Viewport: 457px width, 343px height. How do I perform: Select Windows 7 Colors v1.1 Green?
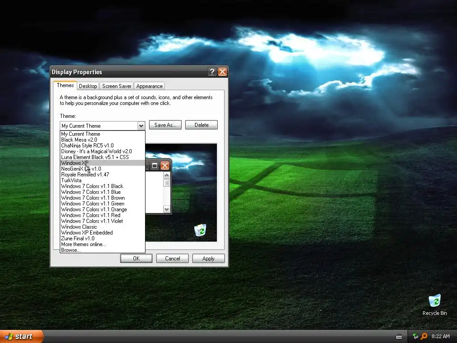tap(103, 204)
